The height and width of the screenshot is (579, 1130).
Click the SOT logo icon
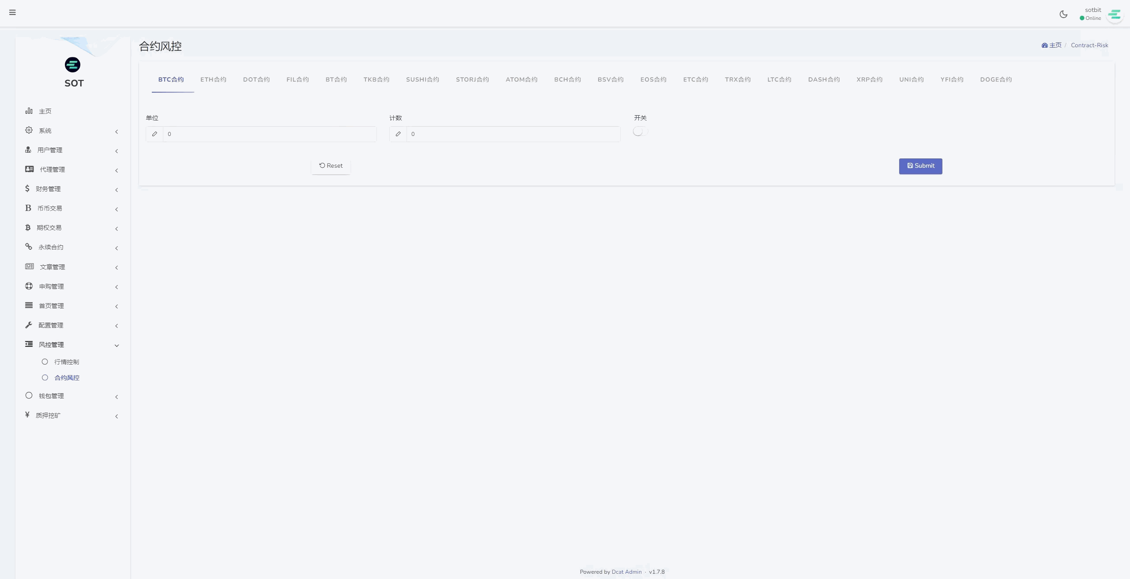72,65
